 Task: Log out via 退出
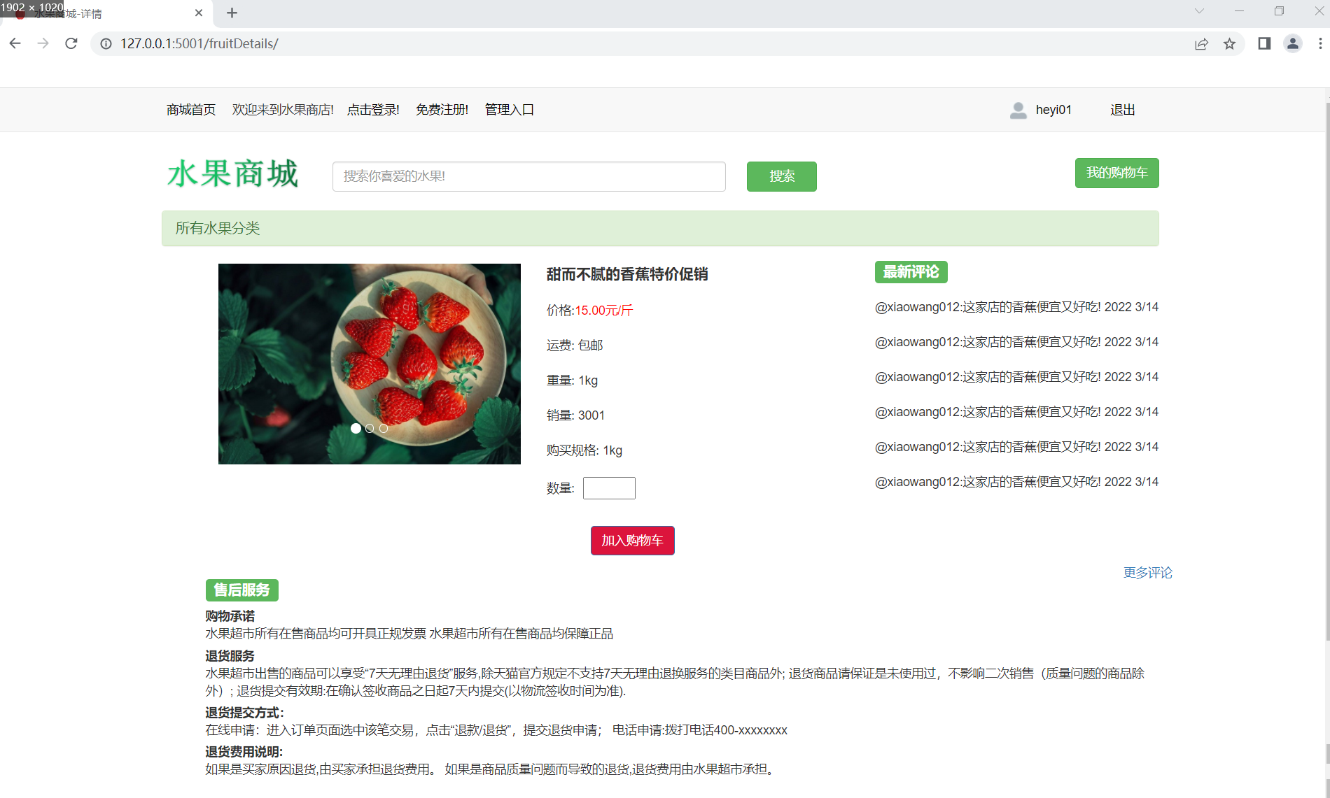pyautogui.click(x=1123, y=110)
